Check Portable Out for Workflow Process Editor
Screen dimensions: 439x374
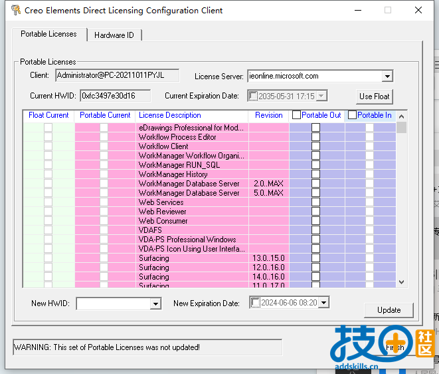(316, 137)
